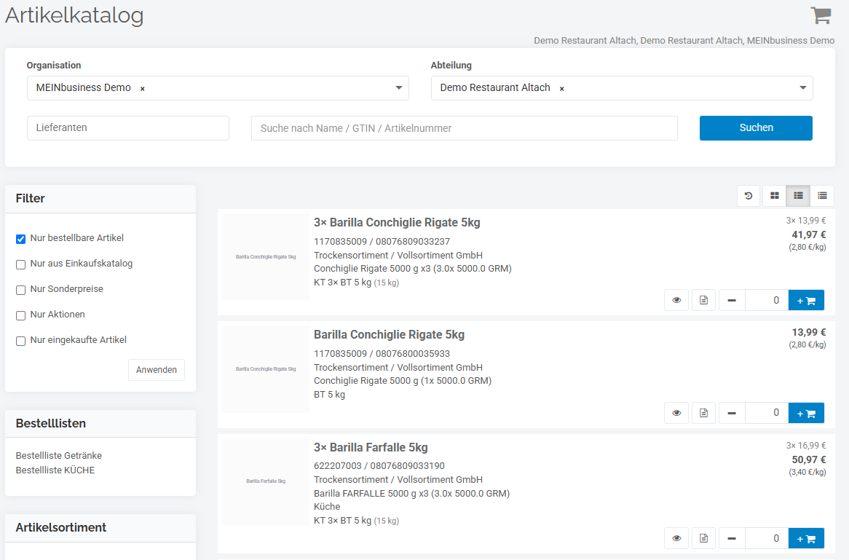The image size is (849, 560).
Task: Enable Nur aus Einkaufskatalog filter
Action: [20, 264]
